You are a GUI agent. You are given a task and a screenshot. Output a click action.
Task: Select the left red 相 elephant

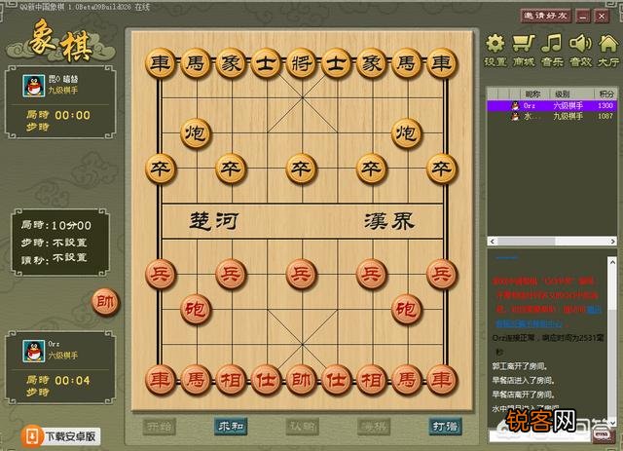pyautogui.click(x=231, y=380)
